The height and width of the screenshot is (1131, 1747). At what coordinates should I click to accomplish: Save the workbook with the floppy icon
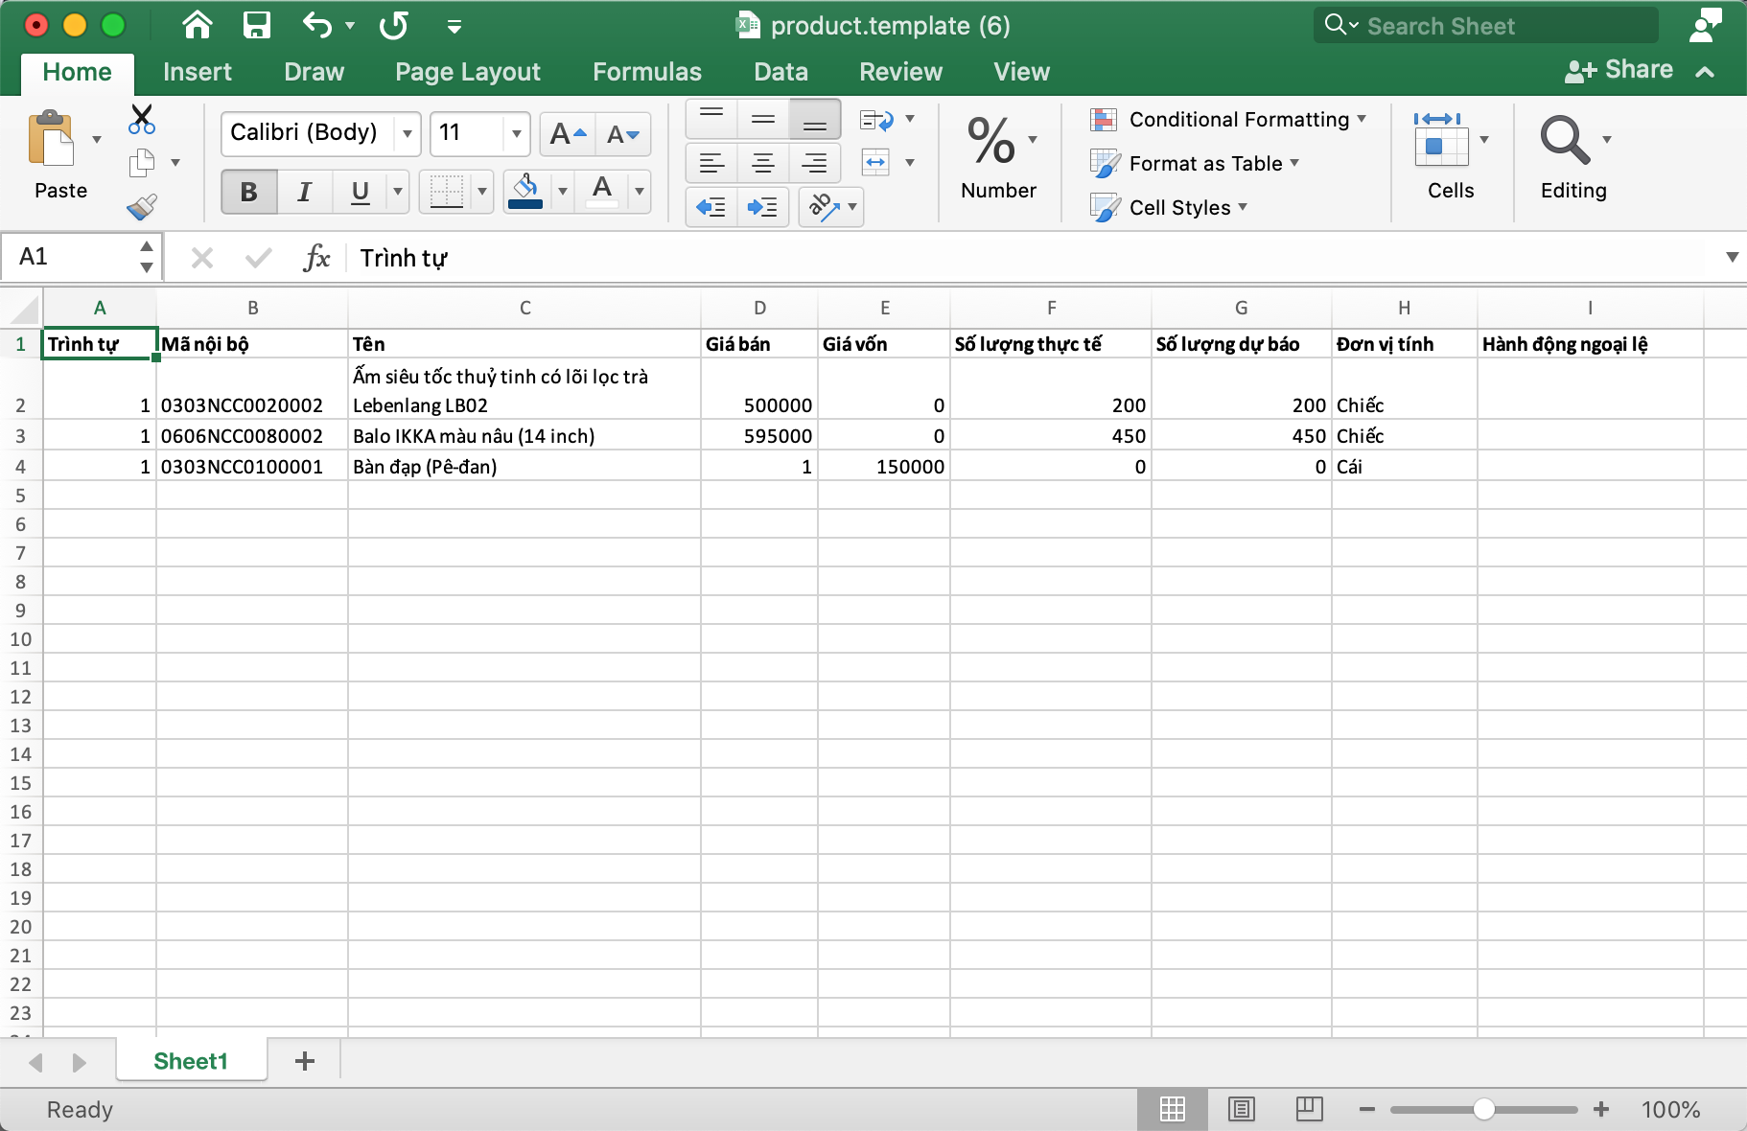256,25
